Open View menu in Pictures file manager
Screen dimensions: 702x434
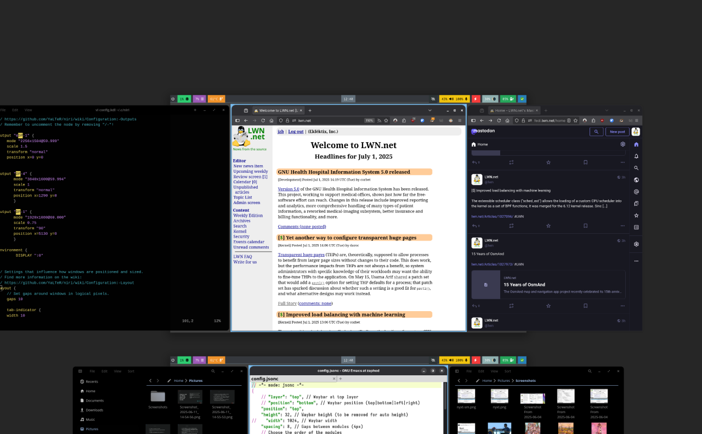click(117, 371)
